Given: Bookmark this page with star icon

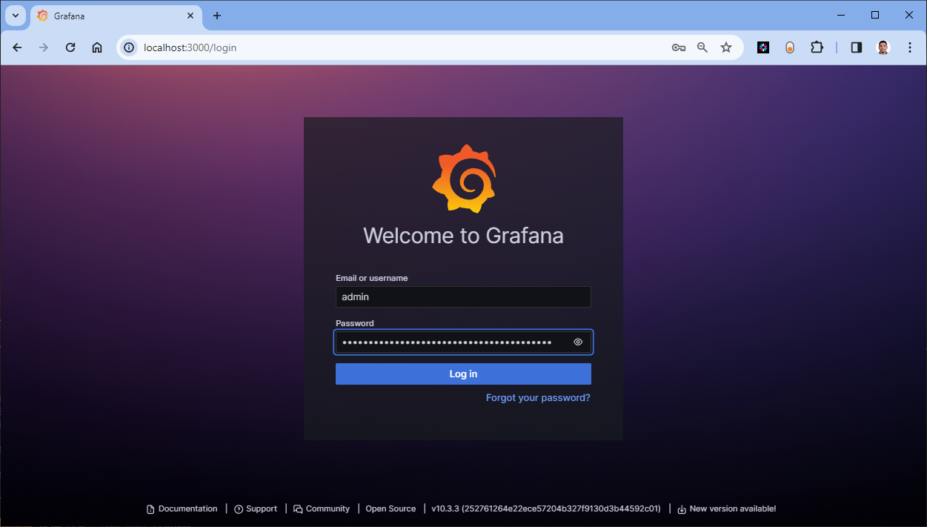Looking at the screenshot, I should [726, 47].
